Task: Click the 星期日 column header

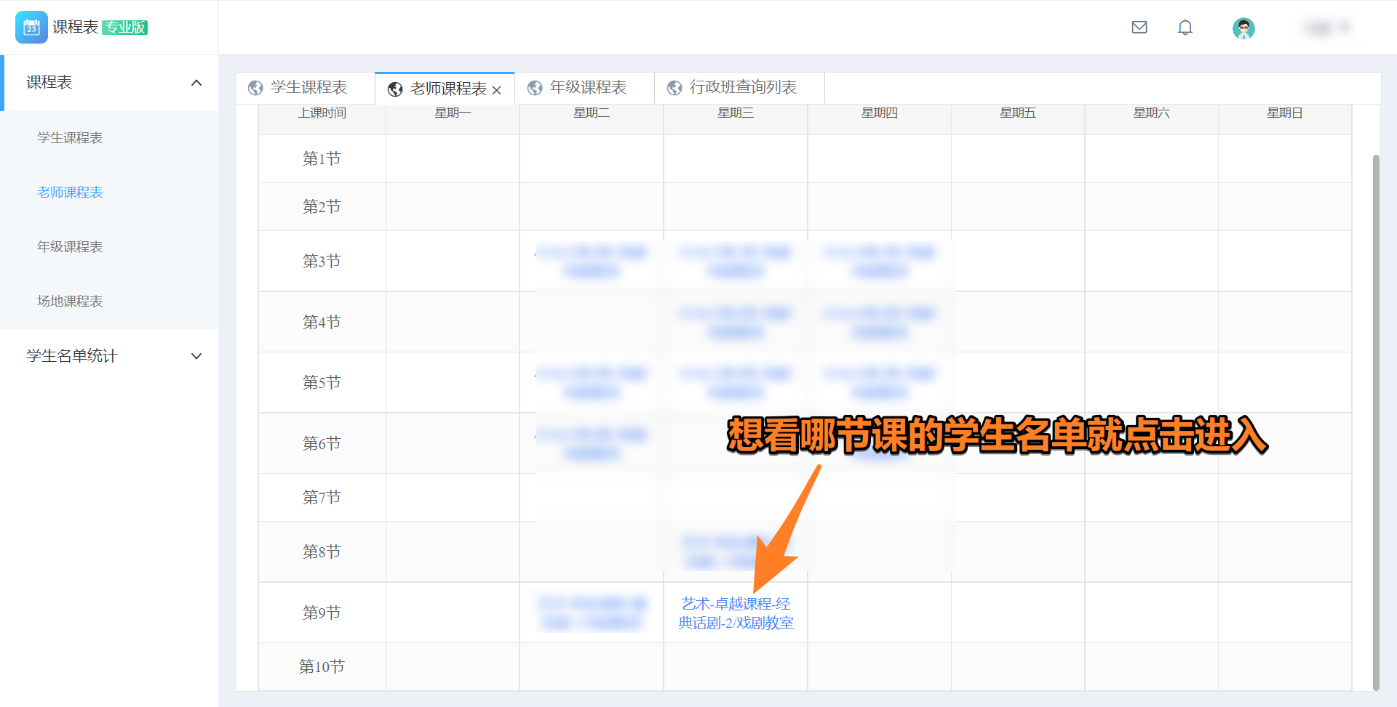Action: tap(1285, 113)
